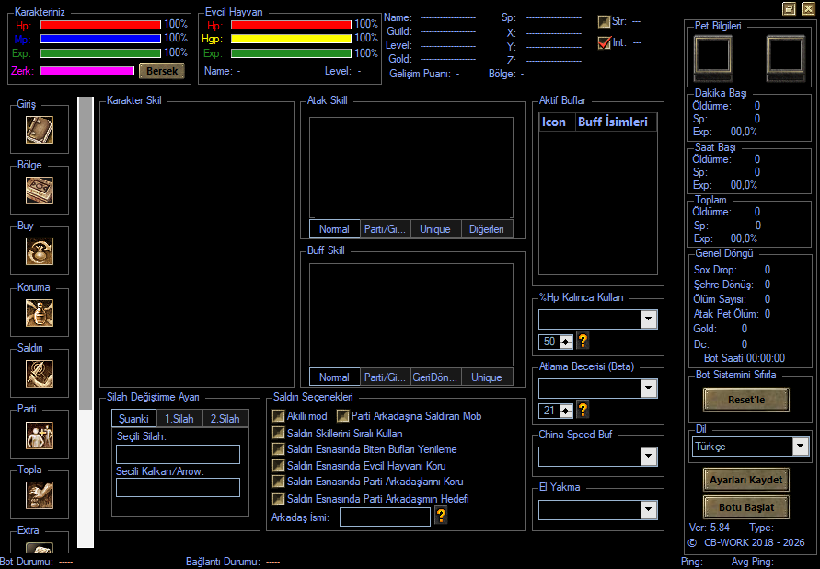This screenshot has height=569, width=820.
Task: Open the Giriş book icon
Action: pos(40,130)
